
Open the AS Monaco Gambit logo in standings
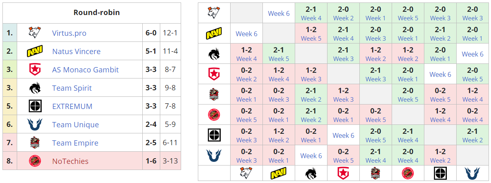[x=35, y=70]
